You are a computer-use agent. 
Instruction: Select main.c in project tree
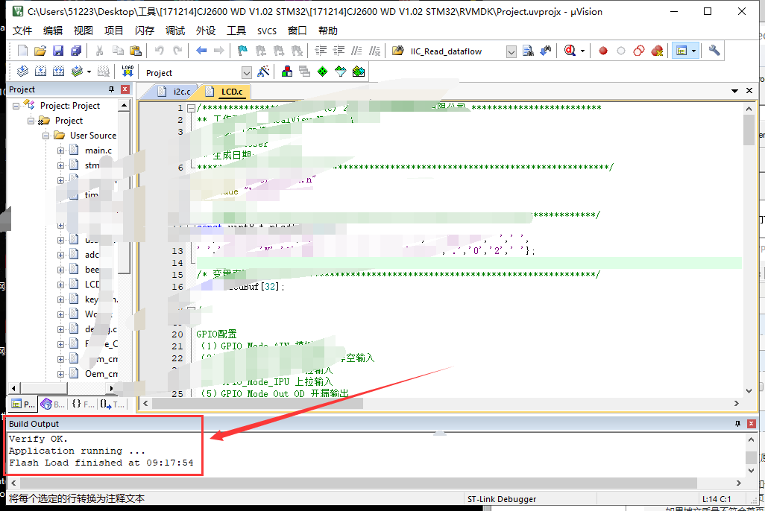tap(98, 150)
